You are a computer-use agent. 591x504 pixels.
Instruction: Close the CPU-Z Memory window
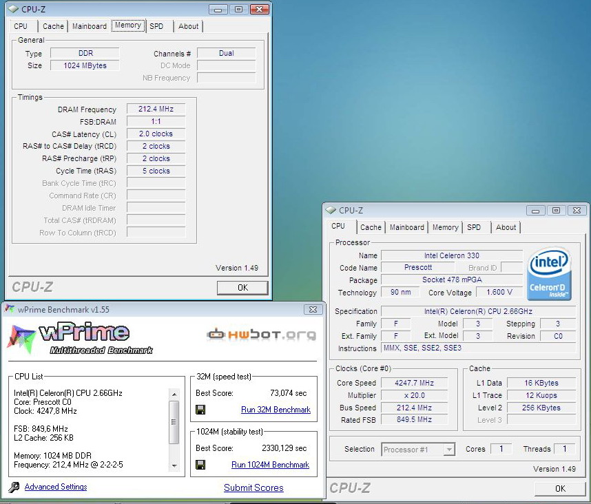[x=259, y=10]
